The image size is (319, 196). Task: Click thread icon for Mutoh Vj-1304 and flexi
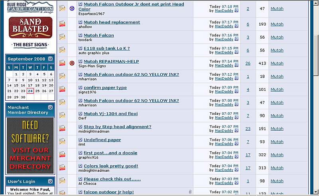click(x=62, y=115)
